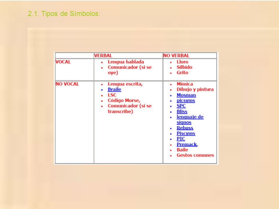Open the Bliss link
The image size is (279, 209).
click(182, 111)
